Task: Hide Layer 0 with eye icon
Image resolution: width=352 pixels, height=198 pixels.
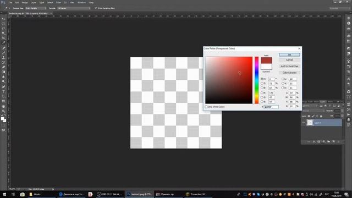Action: tap(304, 123)
